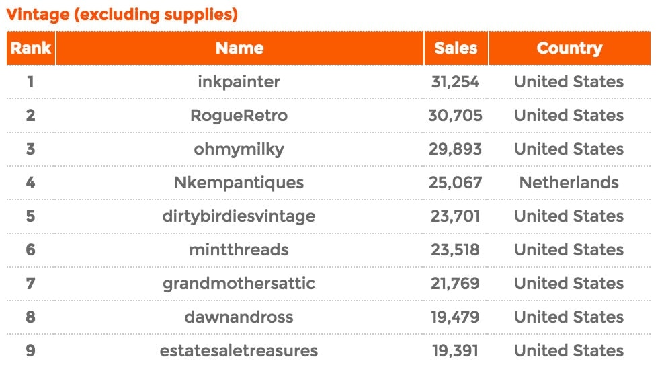Click the Rank column header
This screenshot has width=664, height=367.
point(30,48)
